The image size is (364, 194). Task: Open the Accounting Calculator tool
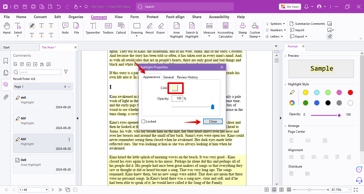coord(225,29)
